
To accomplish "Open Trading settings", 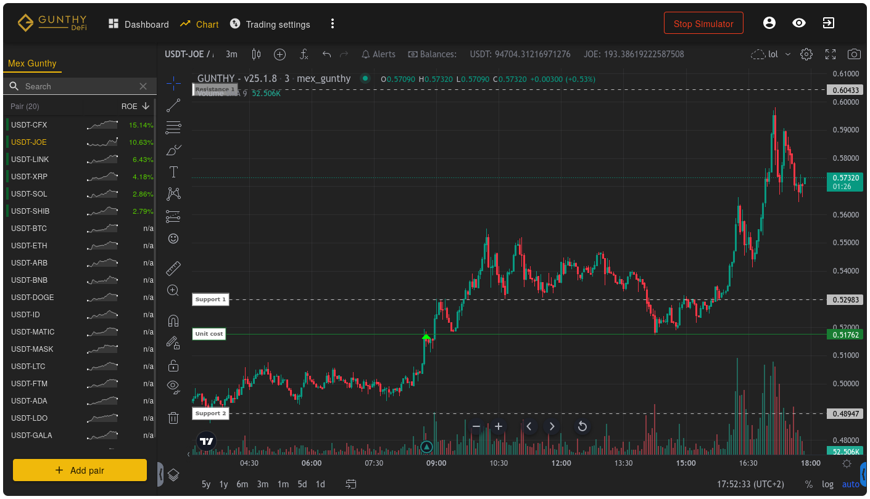I will (270, 24).
